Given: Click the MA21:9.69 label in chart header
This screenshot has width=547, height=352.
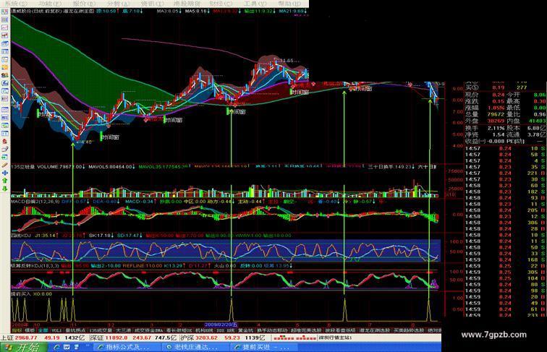Looking at the screenshot, I should pos(293,11).
